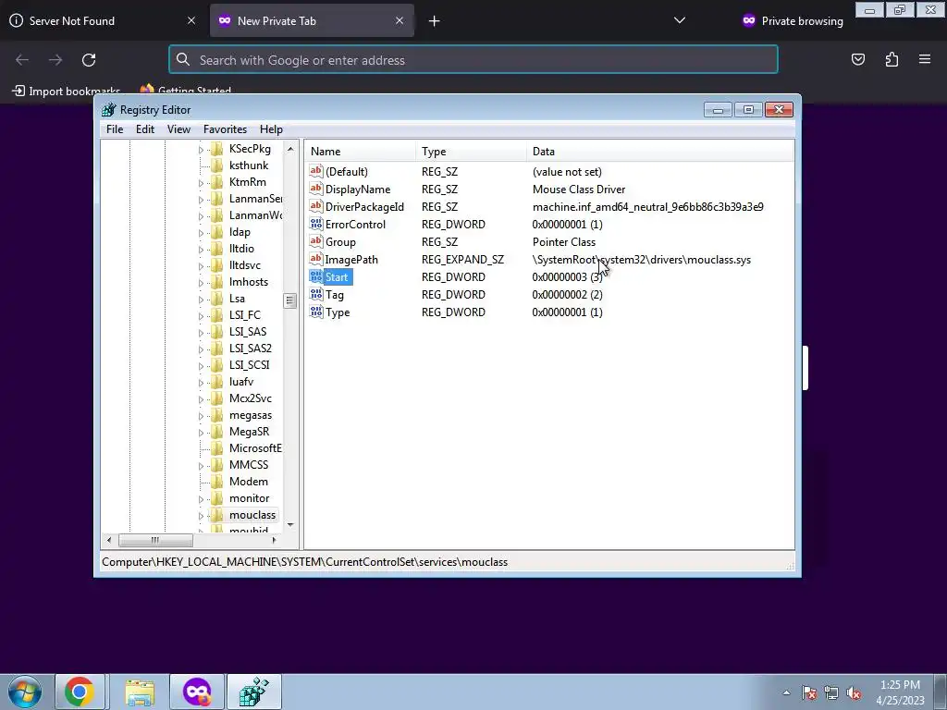Viewport: 947px width, 710px height.
Task: Sort by the Data column header
Action: [x=660, y=152]
